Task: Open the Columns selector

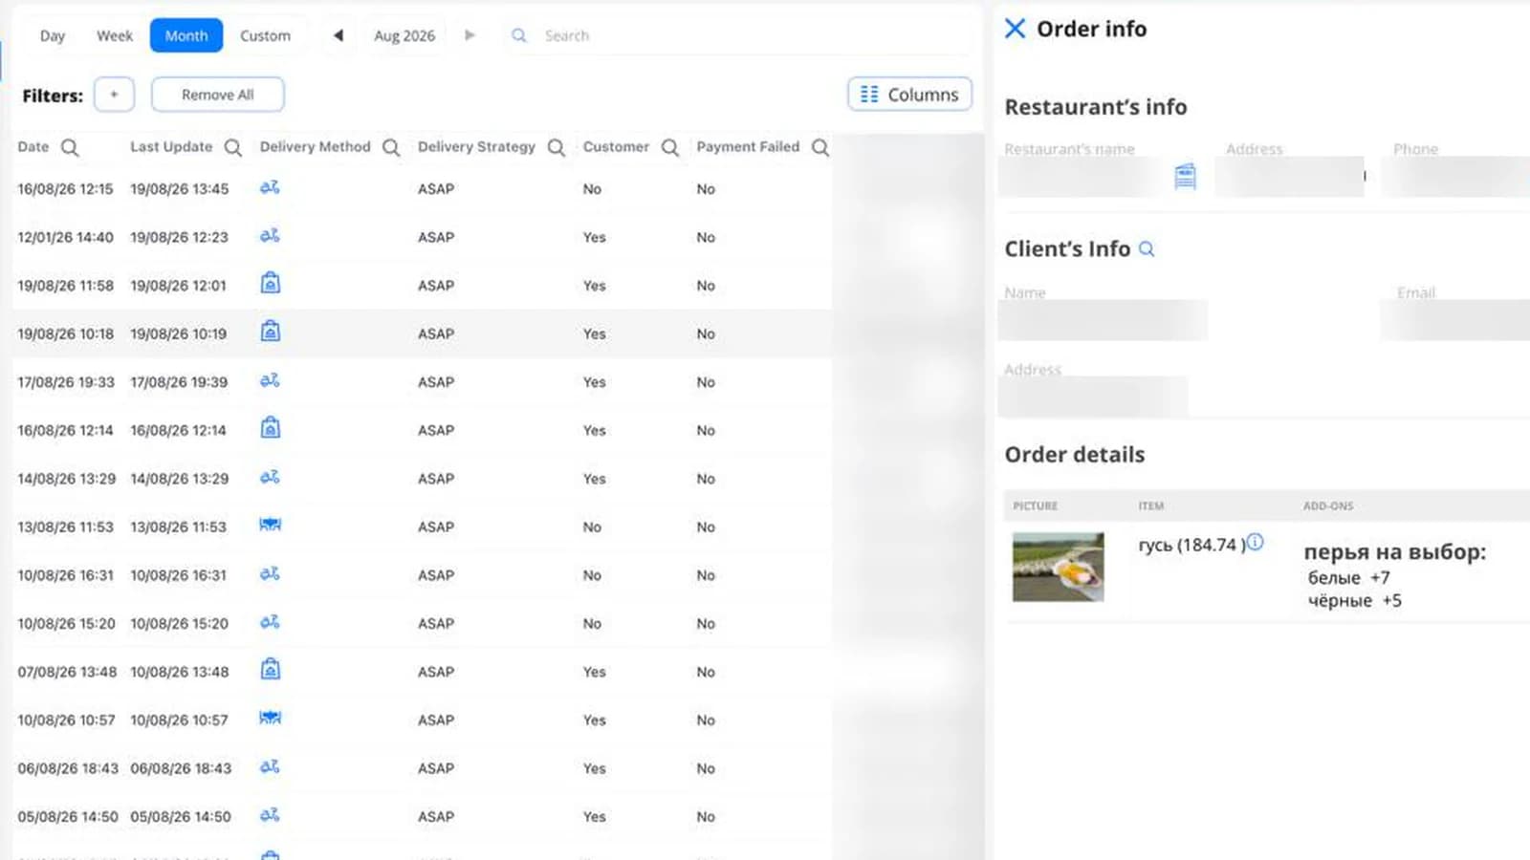Action: click(x=909, y=95)
